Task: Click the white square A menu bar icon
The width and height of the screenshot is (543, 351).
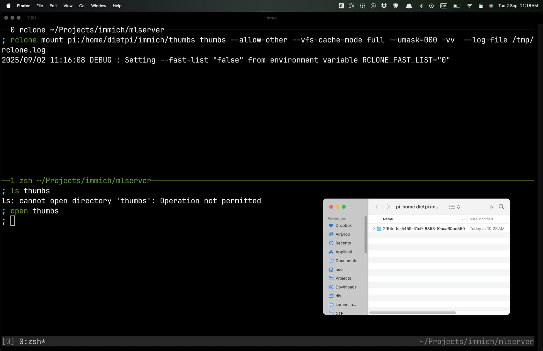Action: pyautogui.click(x=341, y=6)
